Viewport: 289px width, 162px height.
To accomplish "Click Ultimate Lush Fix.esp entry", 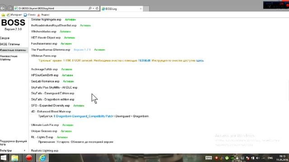I will point(45,125).
